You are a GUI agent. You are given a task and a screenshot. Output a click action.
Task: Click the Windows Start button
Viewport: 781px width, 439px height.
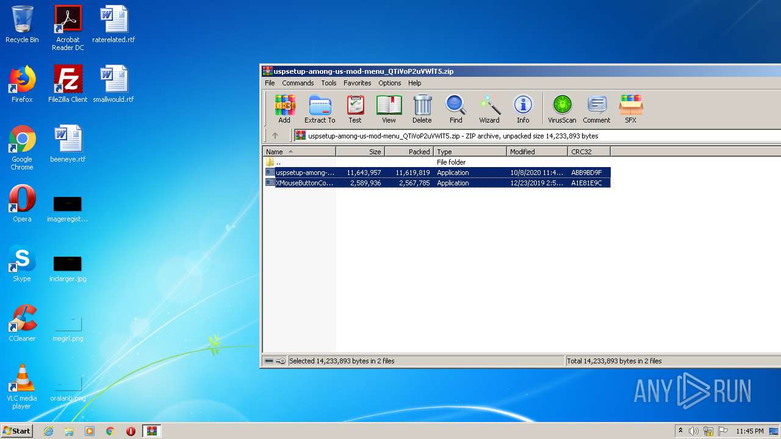pos(17,430)
